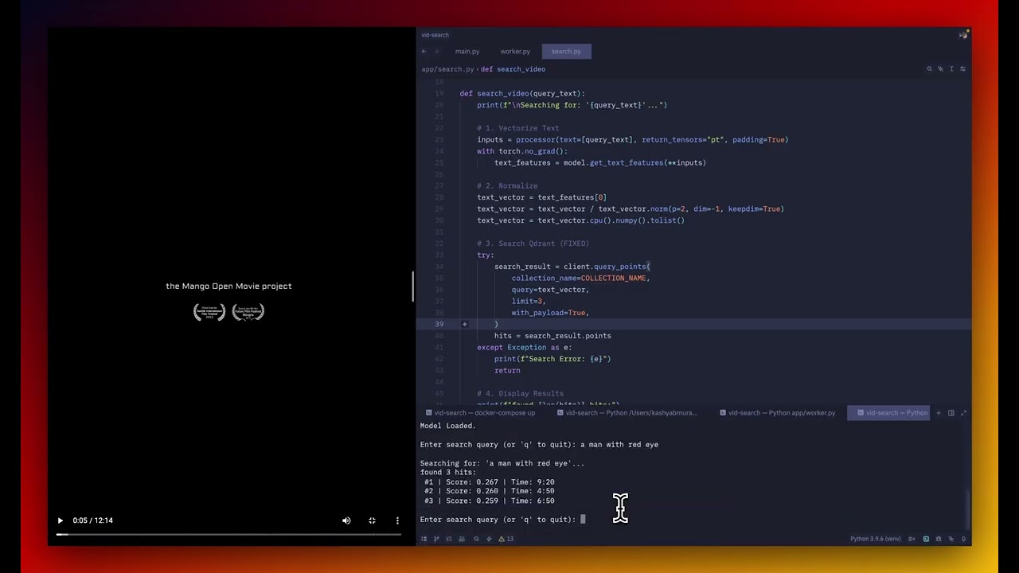
Task: Click the 'hits = search_result.points' line
Action: tap(552, 336)
